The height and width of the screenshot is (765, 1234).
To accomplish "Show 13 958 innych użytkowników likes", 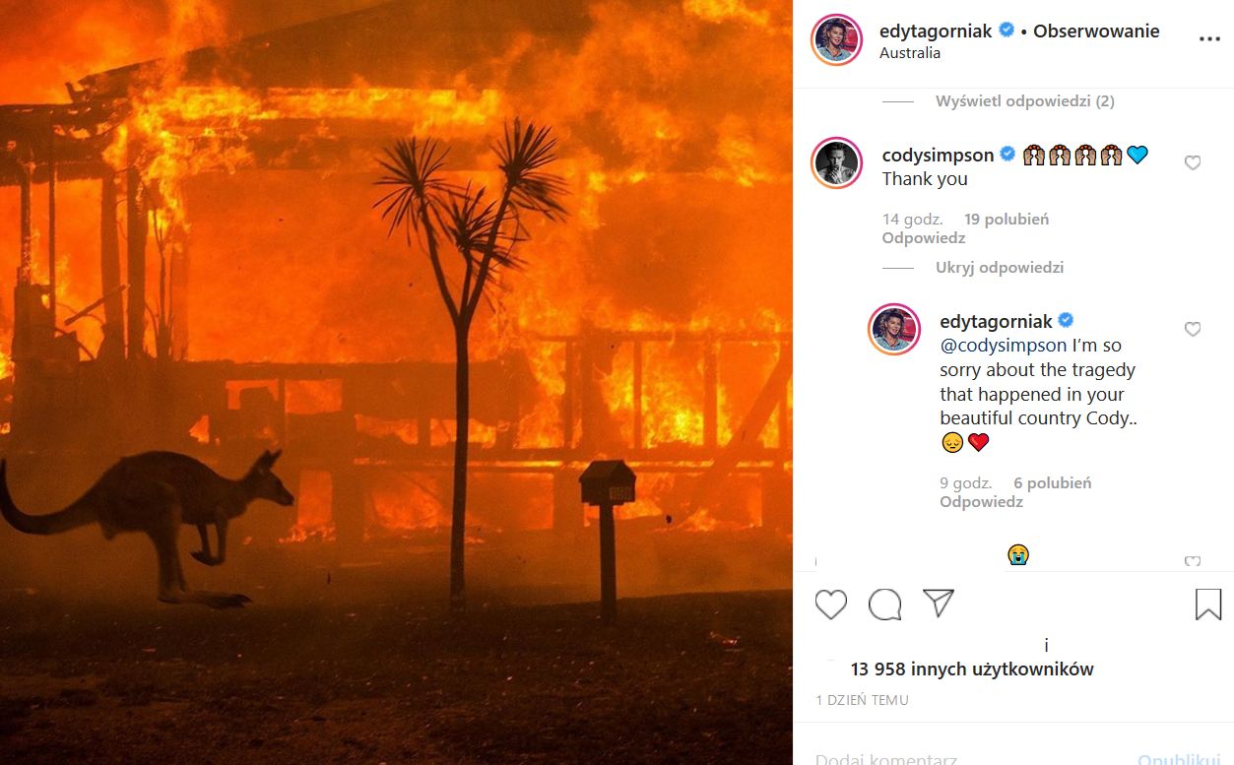I will [x=972, y=669].
